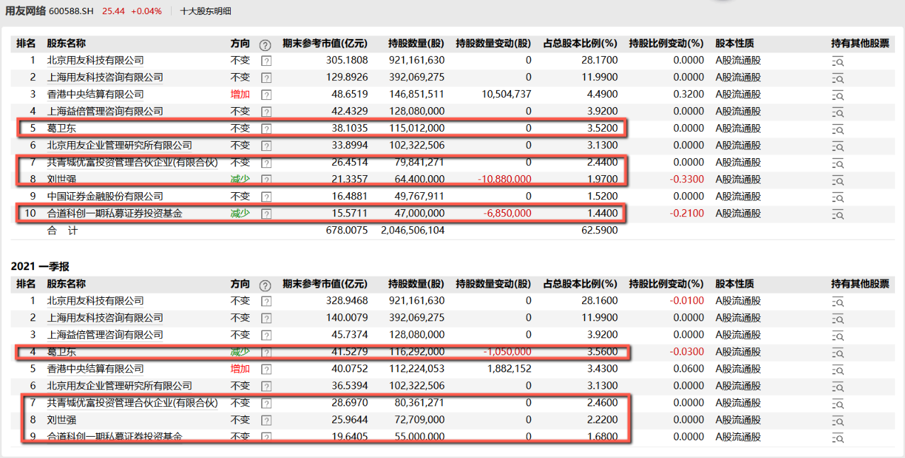Click direction detail icon for 葛卫东 in upper table
This screenshot has width=905, height=458.
pos(266,129)
